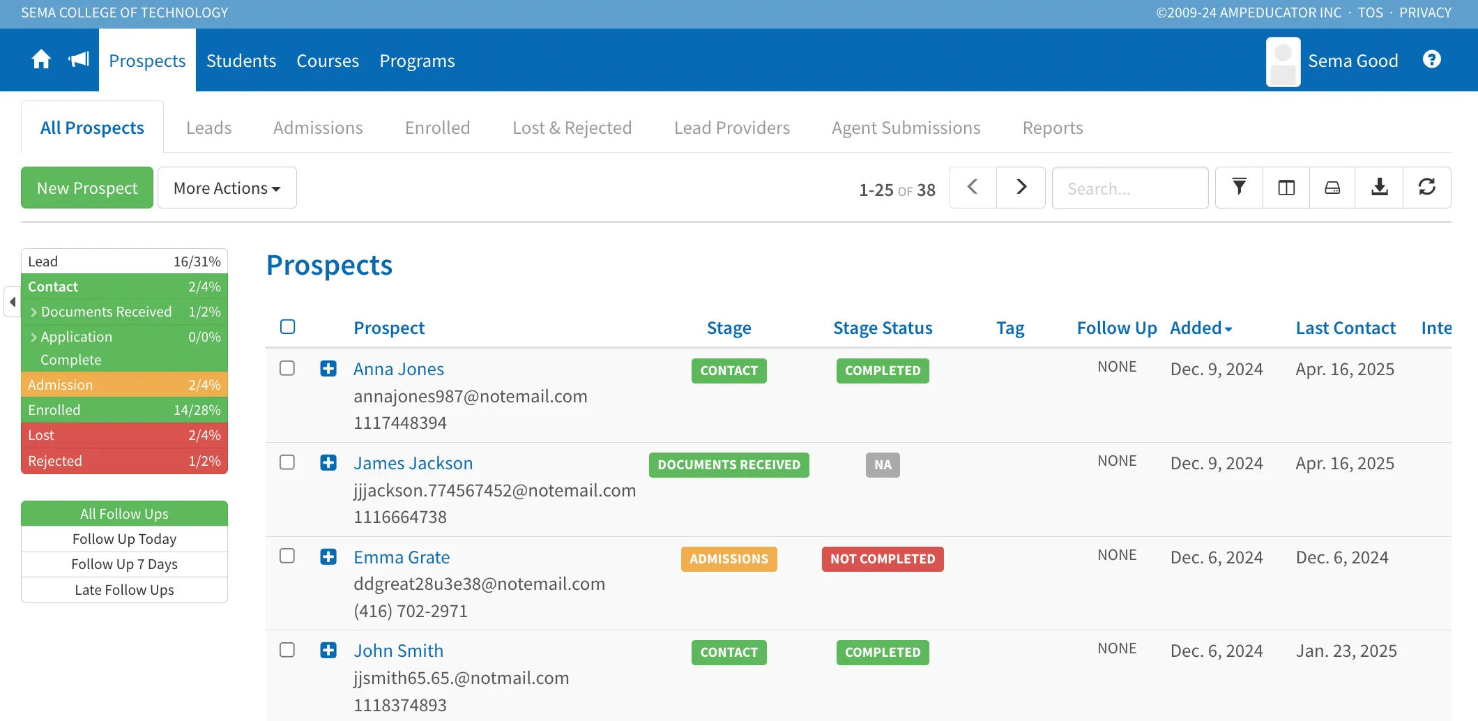
Task: Check the Anna Jones row checkbox
Action: click(x=287, y=368)
